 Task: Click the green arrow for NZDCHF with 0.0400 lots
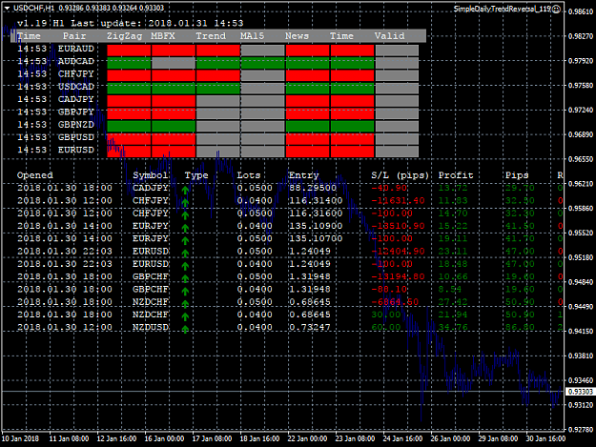[185, 316]
